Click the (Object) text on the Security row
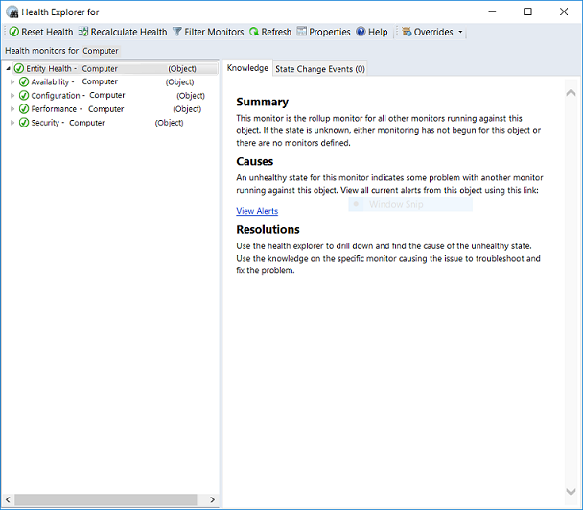Screen dimensions: 583x510 tap(169, 123)
